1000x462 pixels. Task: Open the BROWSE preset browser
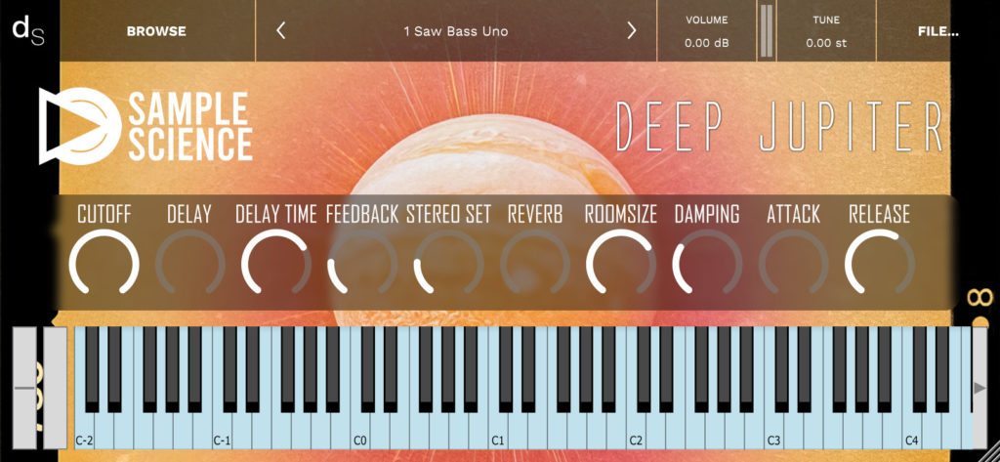point(156,31)
